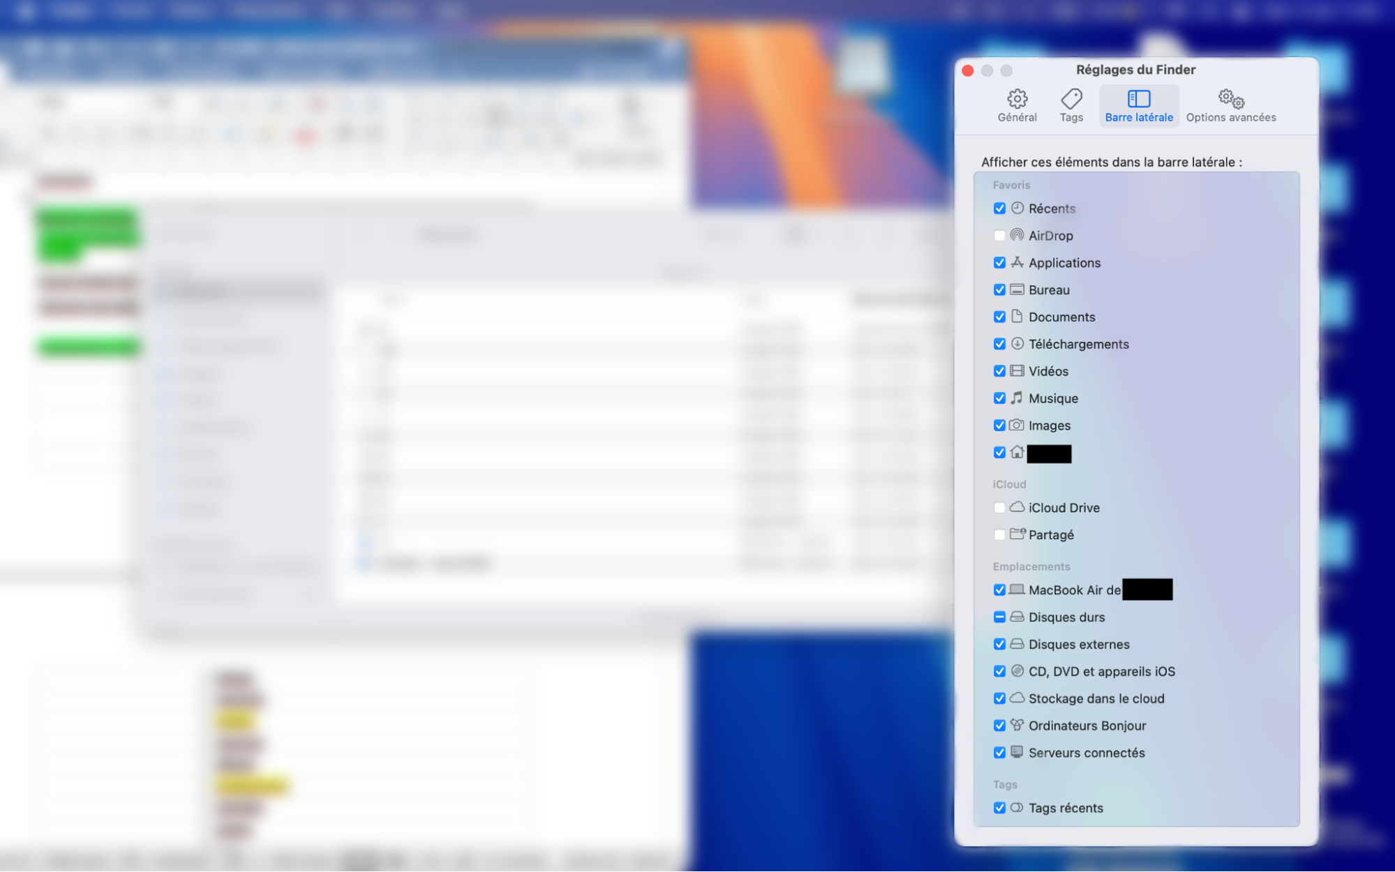Close the Réglages du Finder window
Viewport: 1395px width, 872px height.
click(x=968, y=70)
